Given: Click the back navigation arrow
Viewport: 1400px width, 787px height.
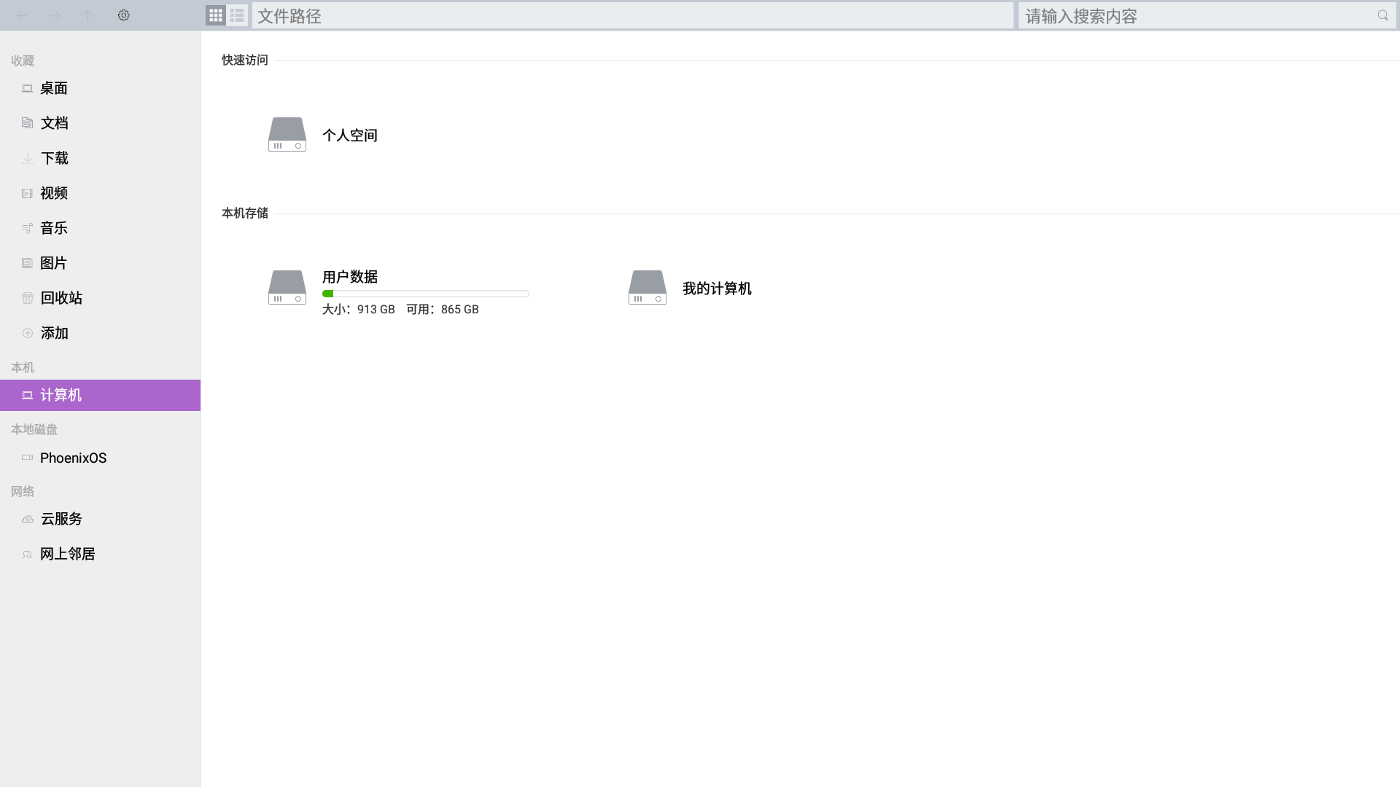Looking at the screenshot, I should pyautogui.click(x=22, y=15).
